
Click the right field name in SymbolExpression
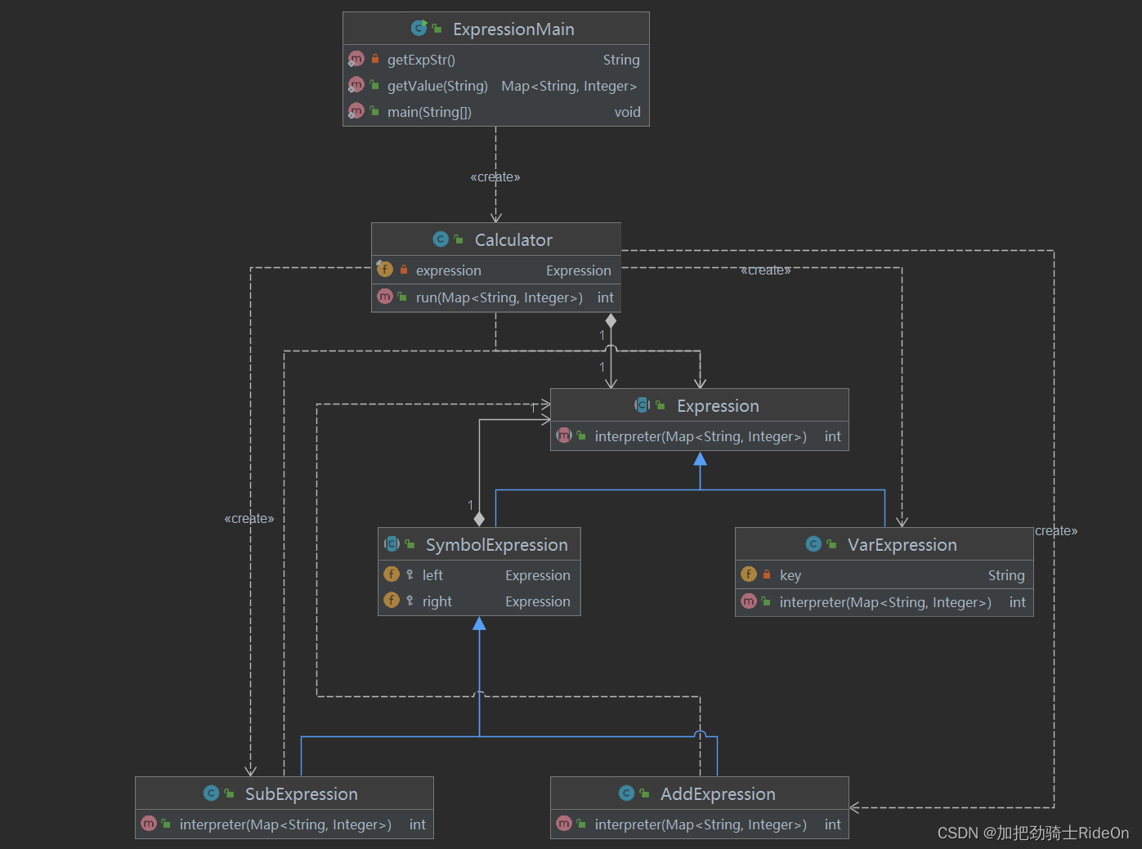pos(437,601)
